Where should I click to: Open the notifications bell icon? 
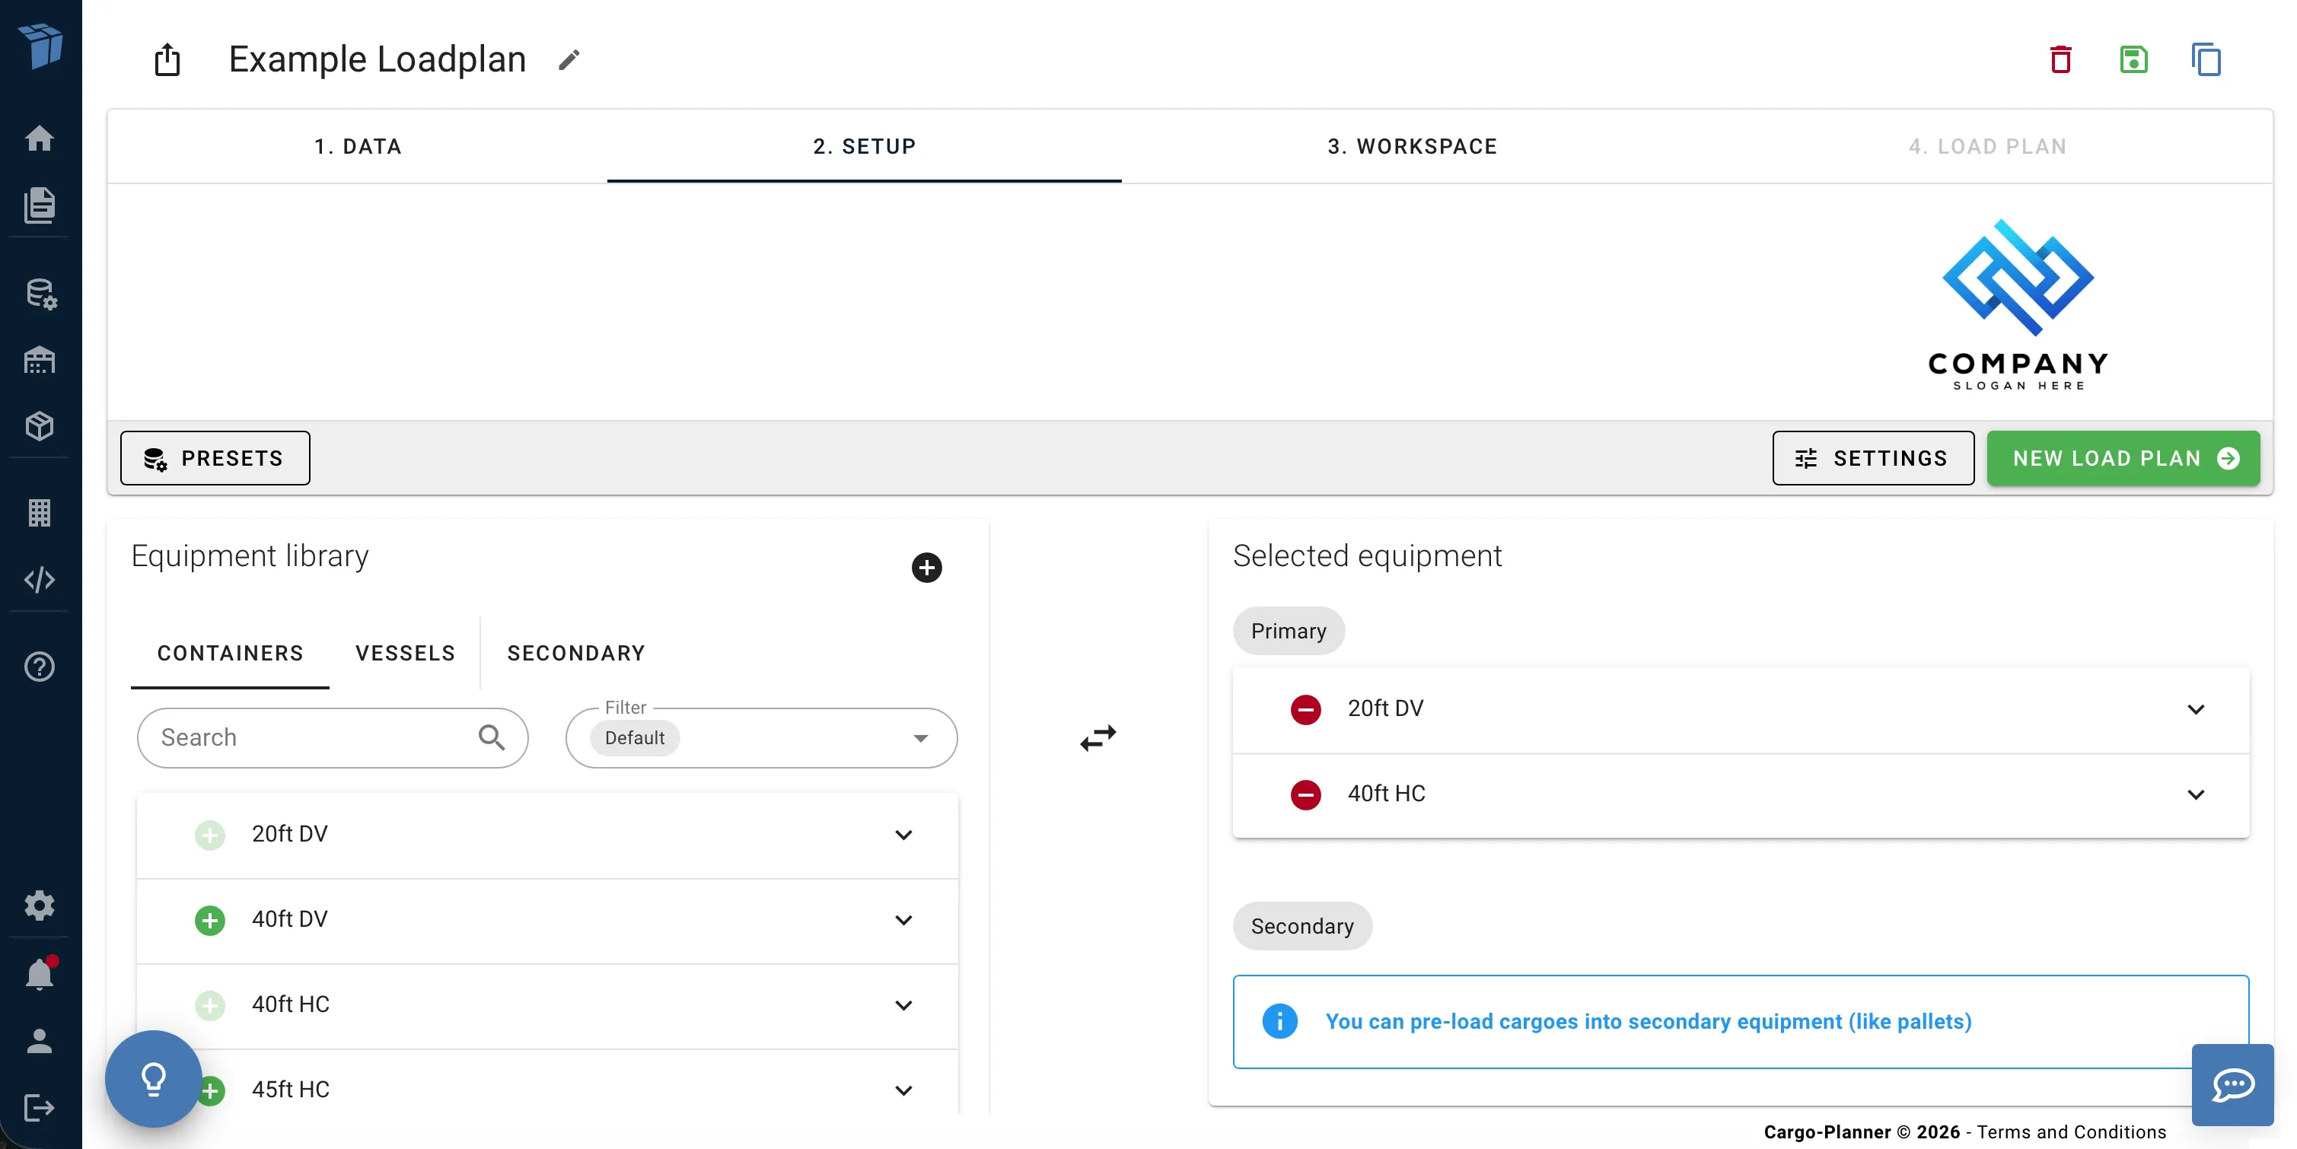40,974
